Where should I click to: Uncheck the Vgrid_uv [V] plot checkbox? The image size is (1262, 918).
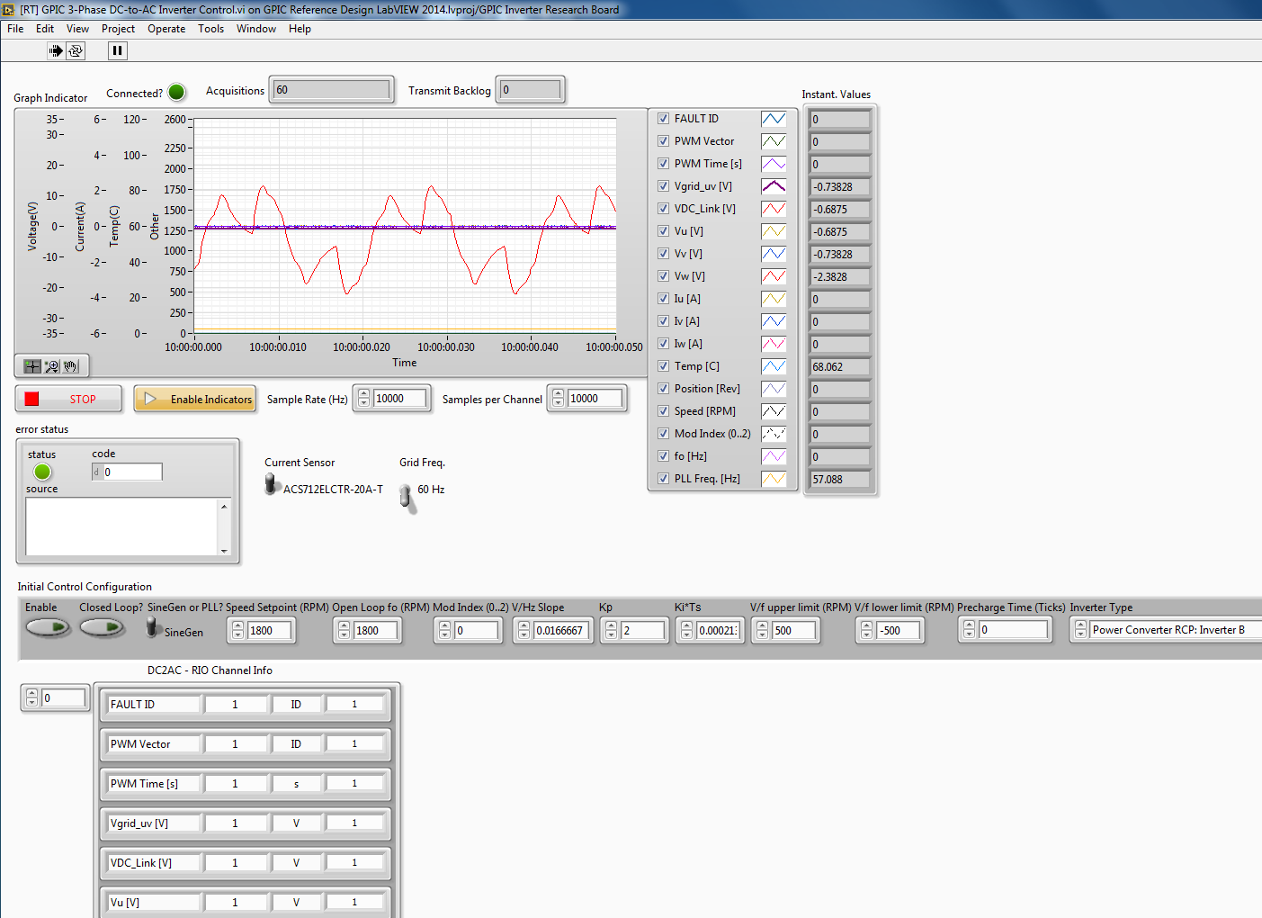663,186
